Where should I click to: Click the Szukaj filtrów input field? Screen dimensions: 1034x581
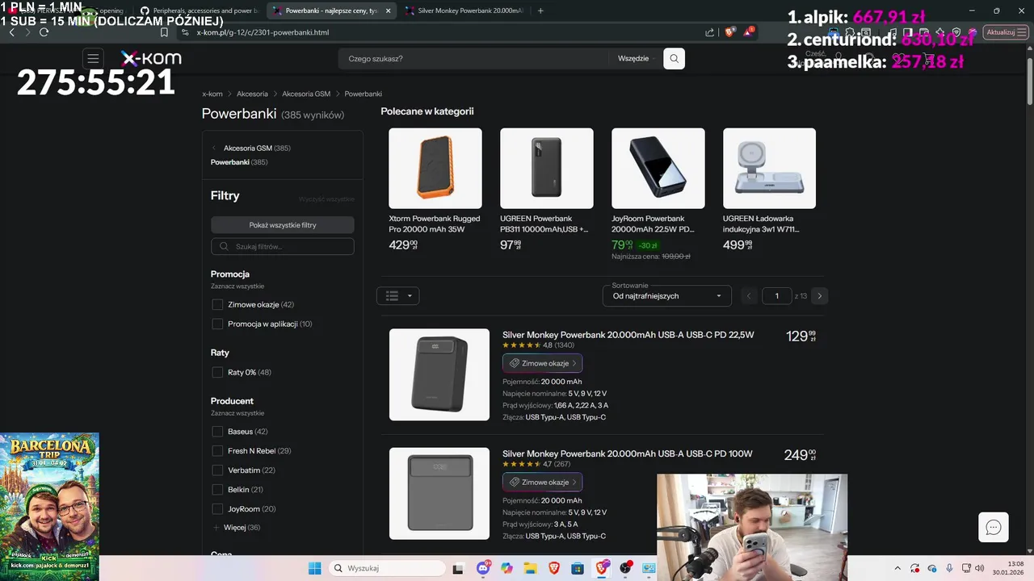[283, 246]
